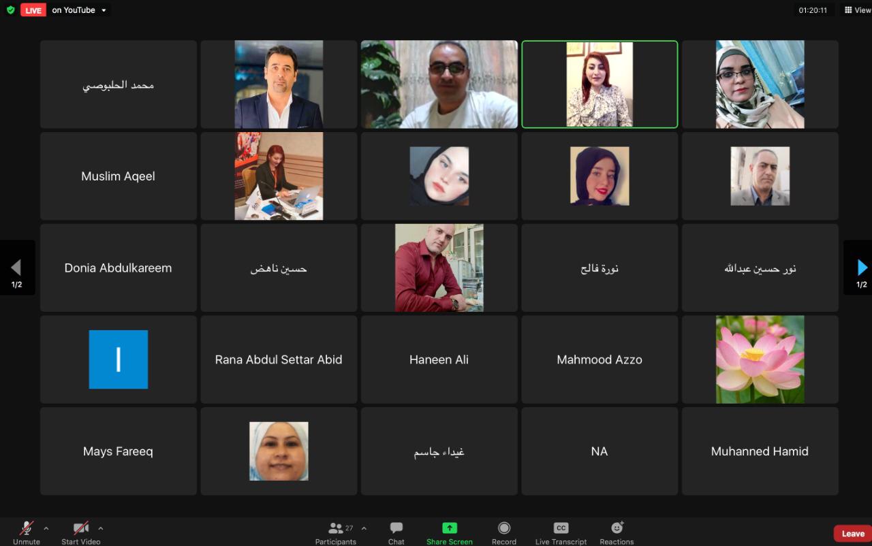This screenshot has height=546, width=872.
Task: Click the red Leave button
Action: [x=852, y=534]
